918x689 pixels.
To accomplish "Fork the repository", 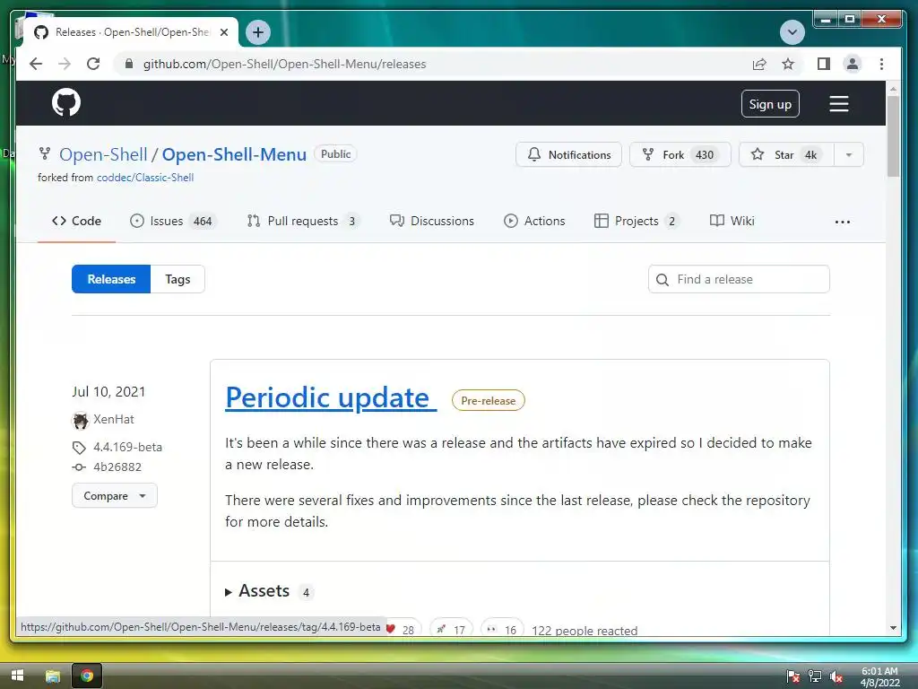I will point(680,154).
